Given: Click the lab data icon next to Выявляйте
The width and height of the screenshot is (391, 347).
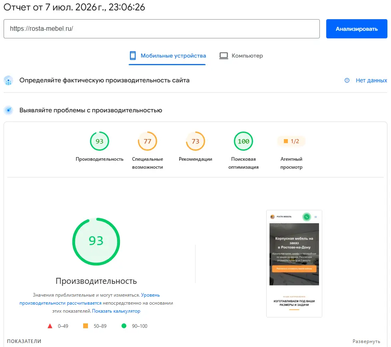Looking at the screenshot, I should pyautogui.click(x=8, y=110).
